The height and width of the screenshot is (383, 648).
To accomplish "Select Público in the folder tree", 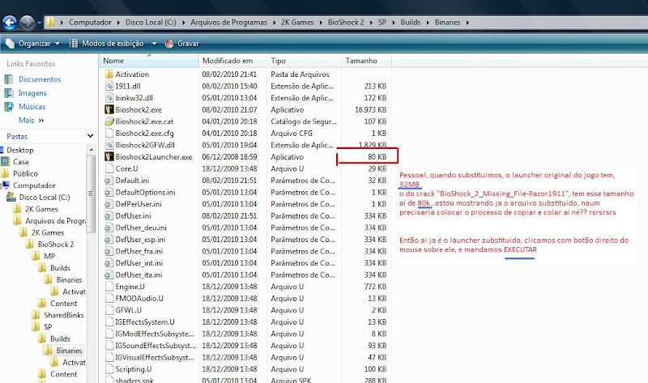I will (25, 173).
